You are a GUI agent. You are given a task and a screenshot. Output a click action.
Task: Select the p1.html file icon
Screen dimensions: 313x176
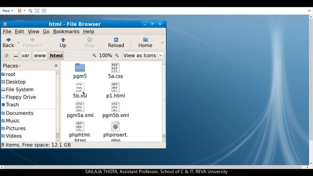click(x=115, y=88)
